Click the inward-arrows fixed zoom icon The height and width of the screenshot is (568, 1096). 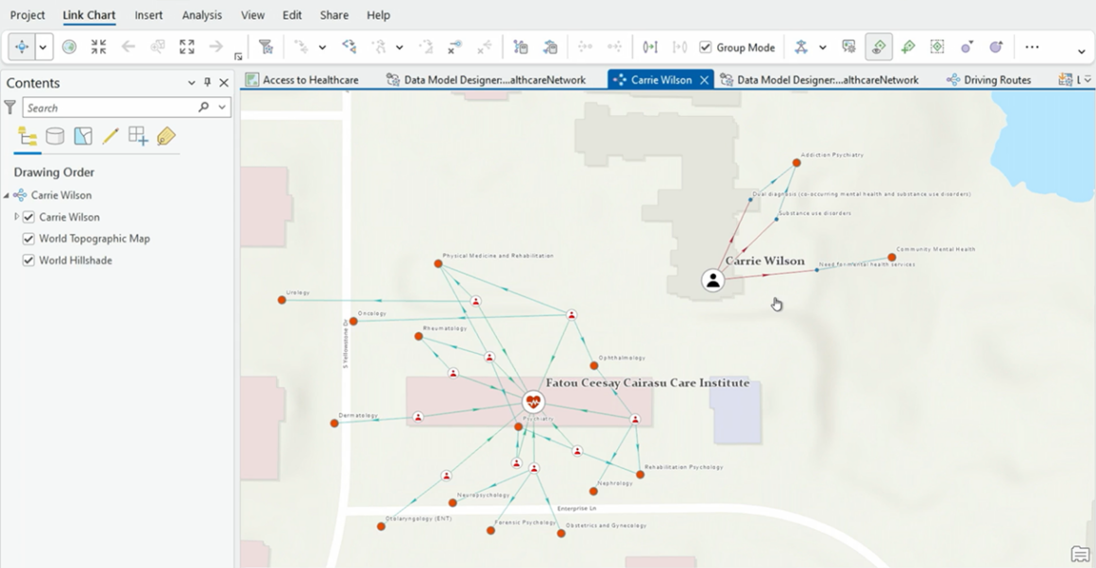coord(98,47)
